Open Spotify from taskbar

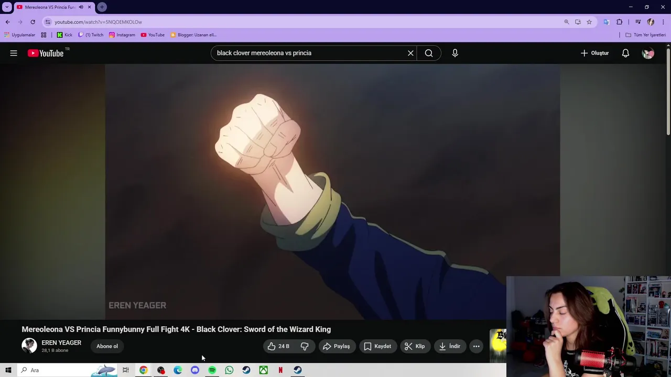coord(212,370)
